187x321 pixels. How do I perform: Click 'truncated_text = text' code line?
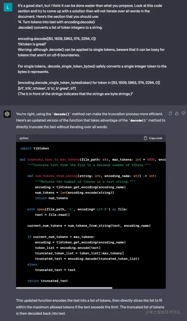click(x=55, y=270)
